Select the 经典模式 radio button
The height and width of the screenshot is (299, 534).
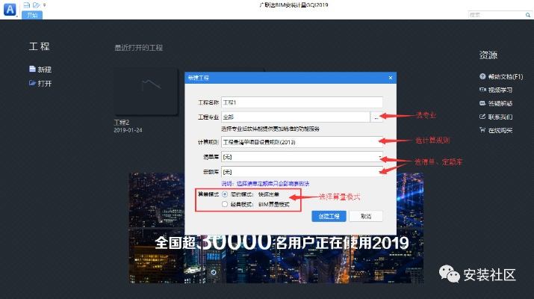pyautogui.click(x=225, y=204)
